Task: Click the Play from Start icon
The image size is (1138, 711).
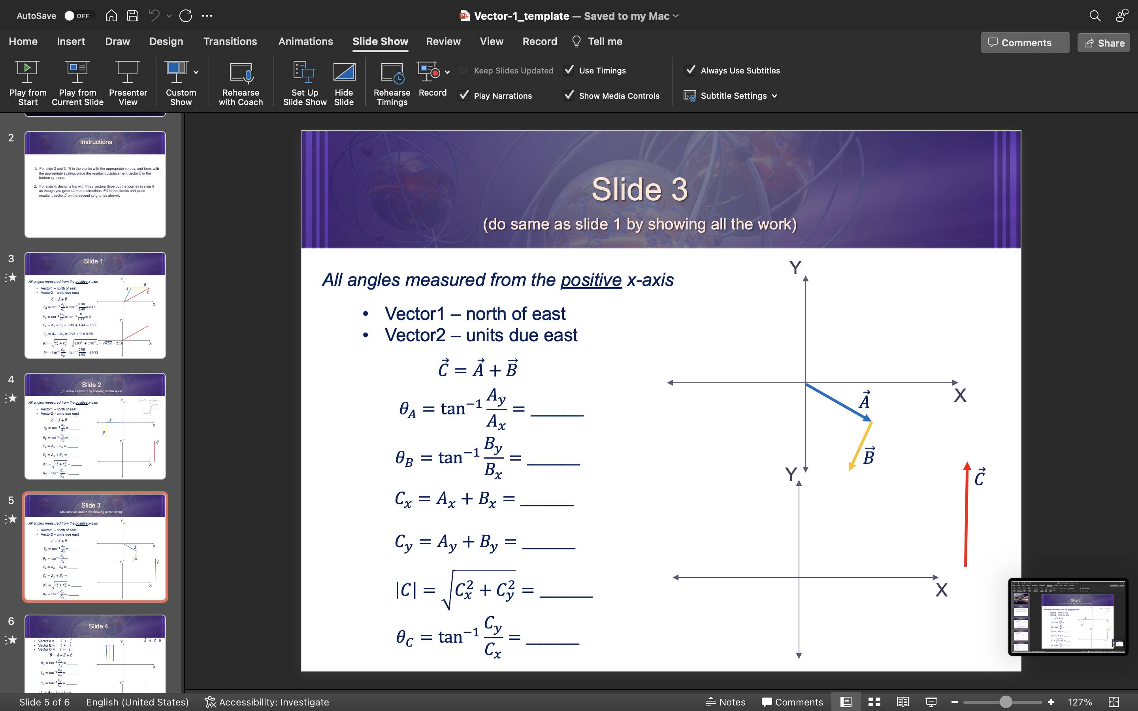Action: 27,72
